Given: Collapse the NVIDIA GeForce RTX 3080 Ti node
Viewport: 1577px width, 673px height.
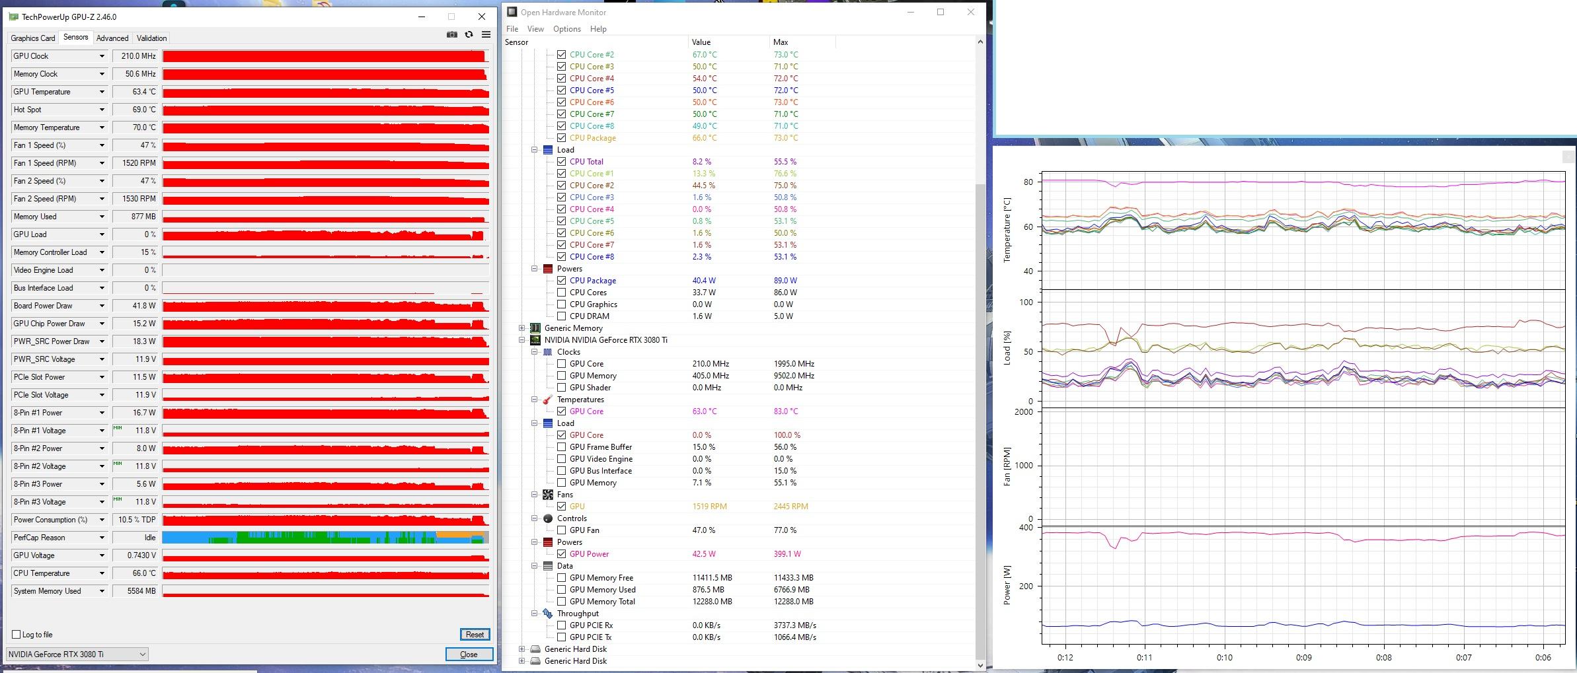Looking at the screenshot, I should coord(522,340).
